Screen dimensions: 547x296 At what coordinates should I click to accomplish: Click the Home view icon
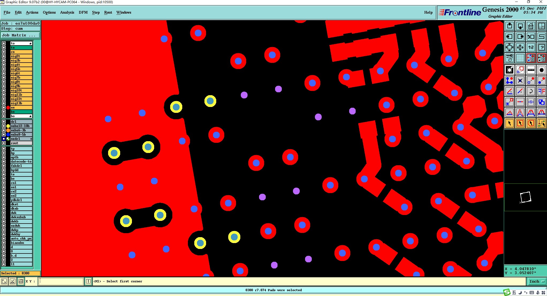click(531, 26)
